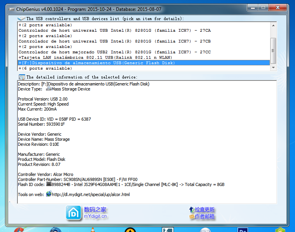
Task: Select the Intel 82801G 27CA controller row
Action: click(x=144, y=30)
